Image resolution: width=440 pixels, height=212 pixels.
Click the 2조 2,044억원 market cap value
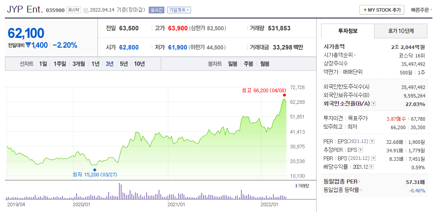coord(408,47)
